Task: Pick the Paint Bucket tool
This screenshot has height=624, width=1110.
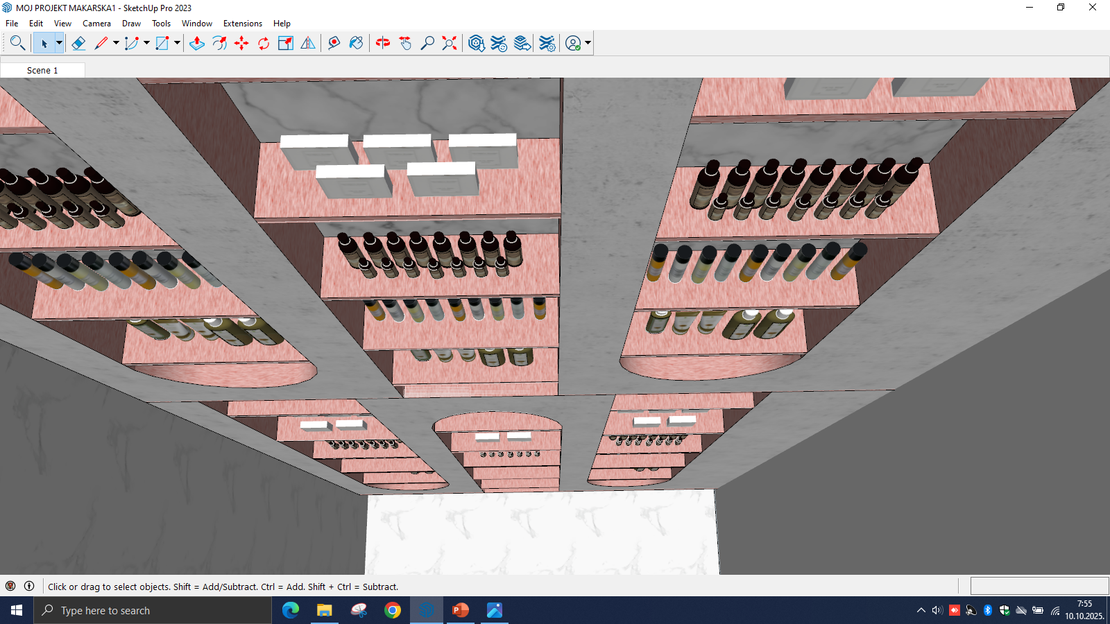Action: tap(356, 43)
